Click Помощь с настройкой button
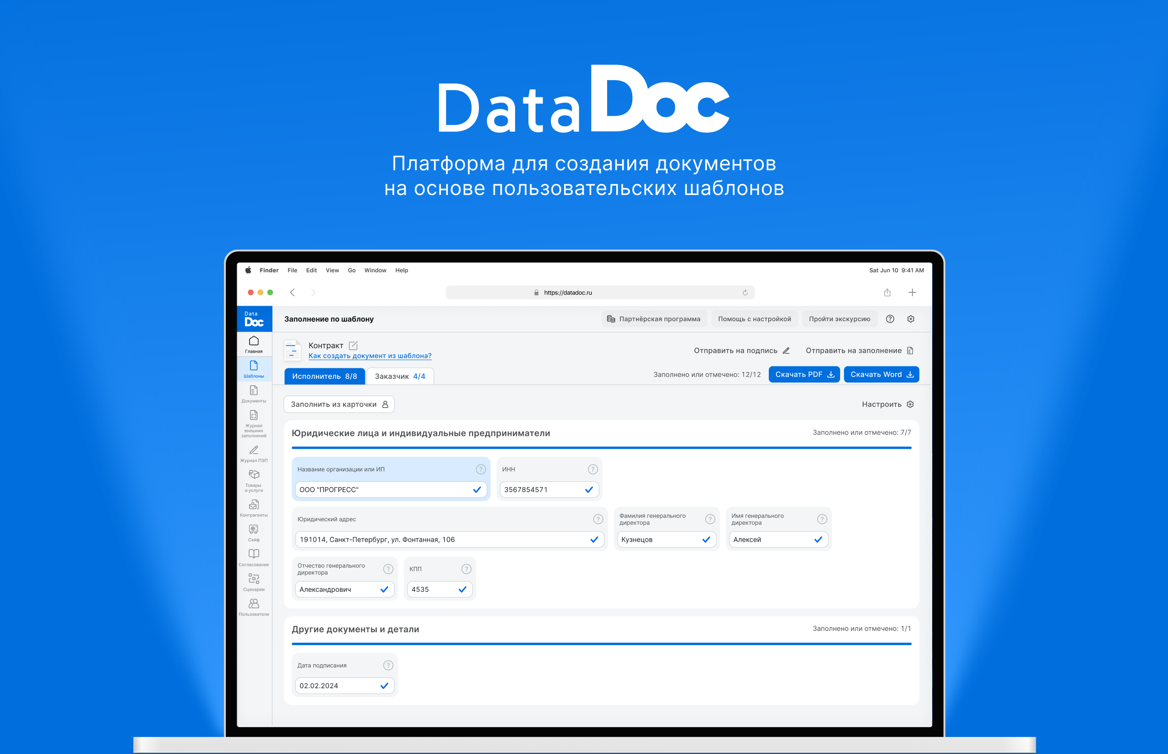The width and height of the screenshot is (1168, 754). click(755, 319)
